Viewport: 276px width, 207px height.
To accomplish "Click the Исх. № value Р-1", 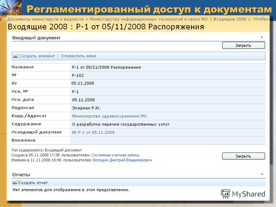I will tap(75, 92).
